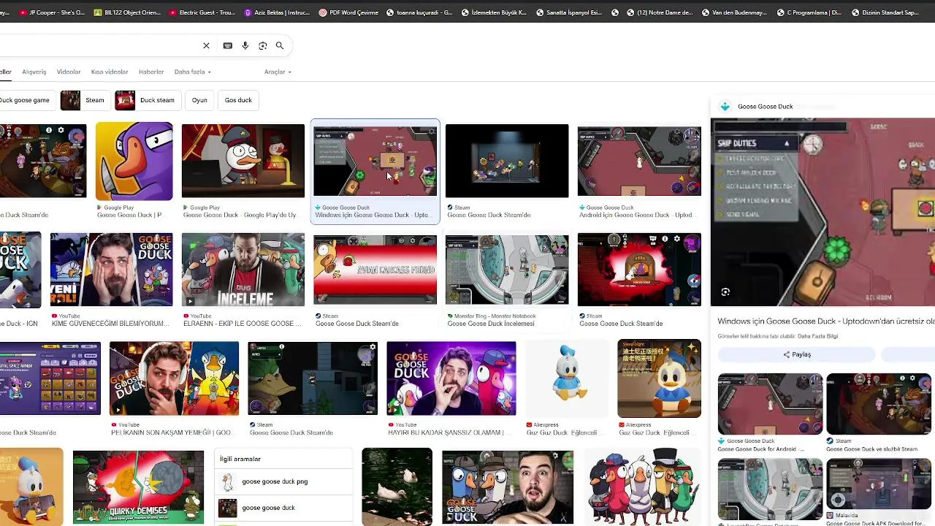Open the preview title Windows için Goose Goose Duck
Screen dimensions: 935x526
coord(825,321)
